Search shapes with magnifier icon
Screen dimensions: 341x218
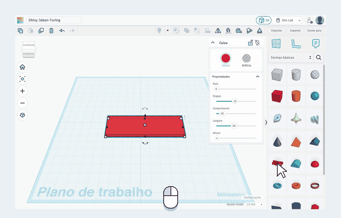pos(319,58)
